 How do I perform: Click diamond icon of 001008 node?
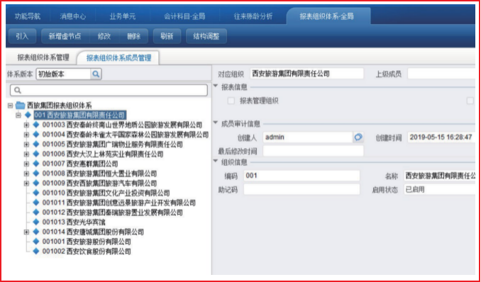click(36, 174)
